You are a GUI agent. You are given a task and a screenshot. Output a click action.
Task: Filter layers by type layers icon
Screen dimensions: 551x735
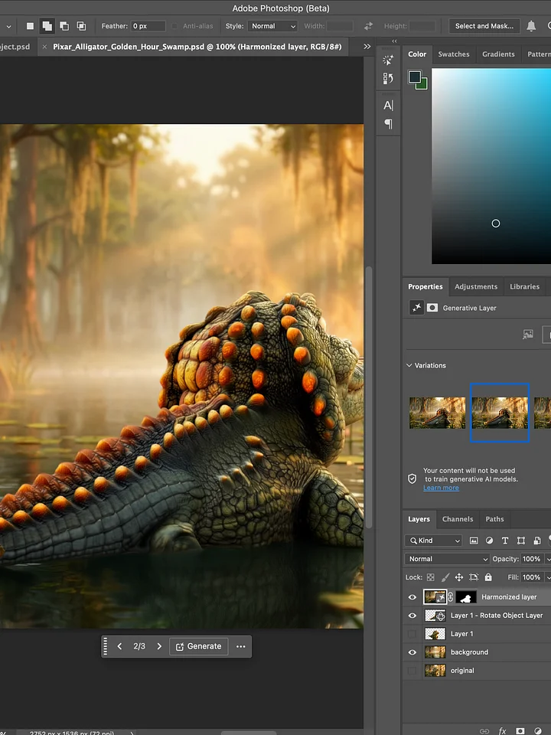pos(504,541)
